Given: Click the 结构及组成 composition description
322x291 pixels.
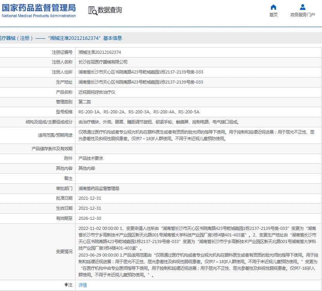Looking at the screenshot, I should click(159, 122).
